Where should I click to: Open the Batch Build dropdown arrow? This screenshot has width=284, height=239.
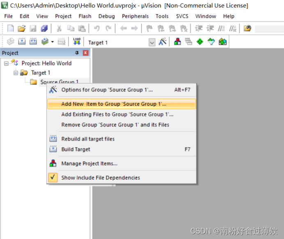pos(53,42)
